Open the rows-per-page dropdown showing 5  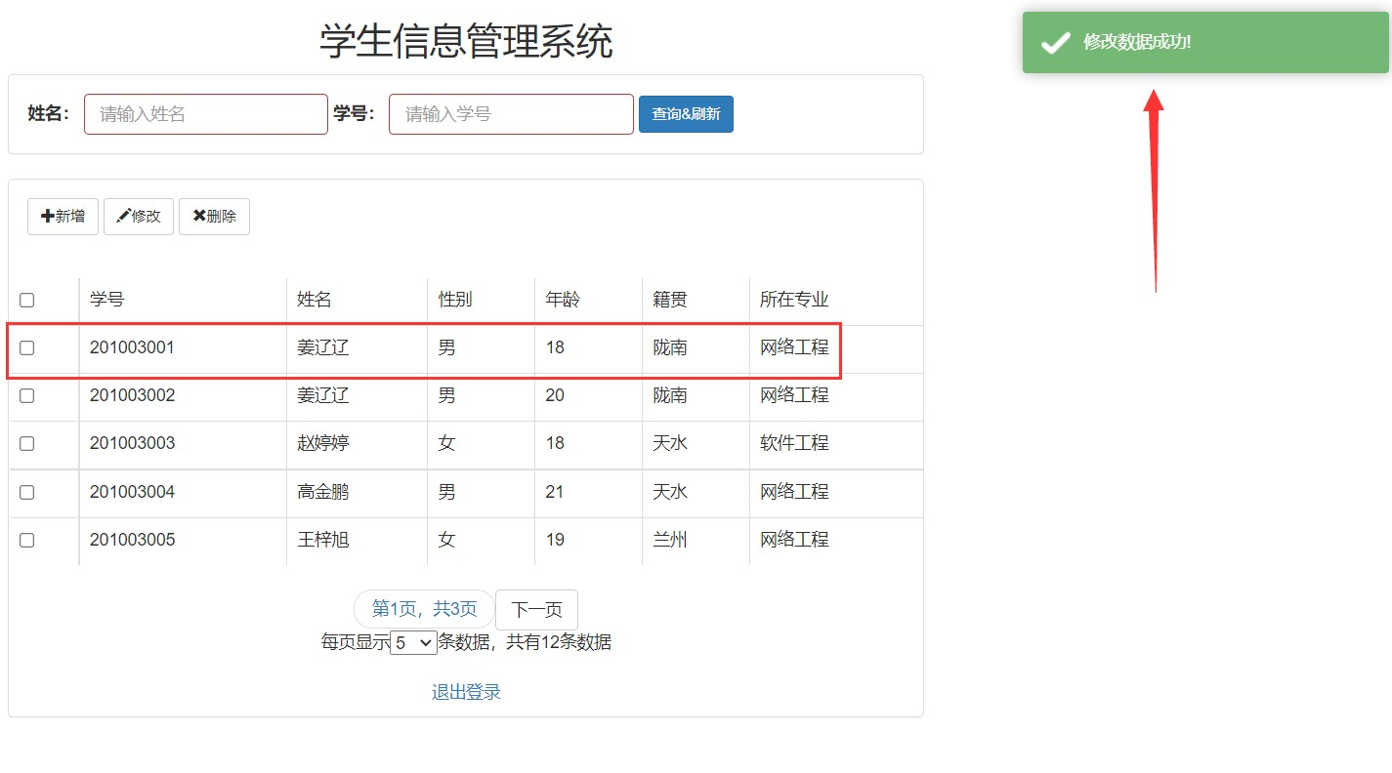tap(413, 642)
